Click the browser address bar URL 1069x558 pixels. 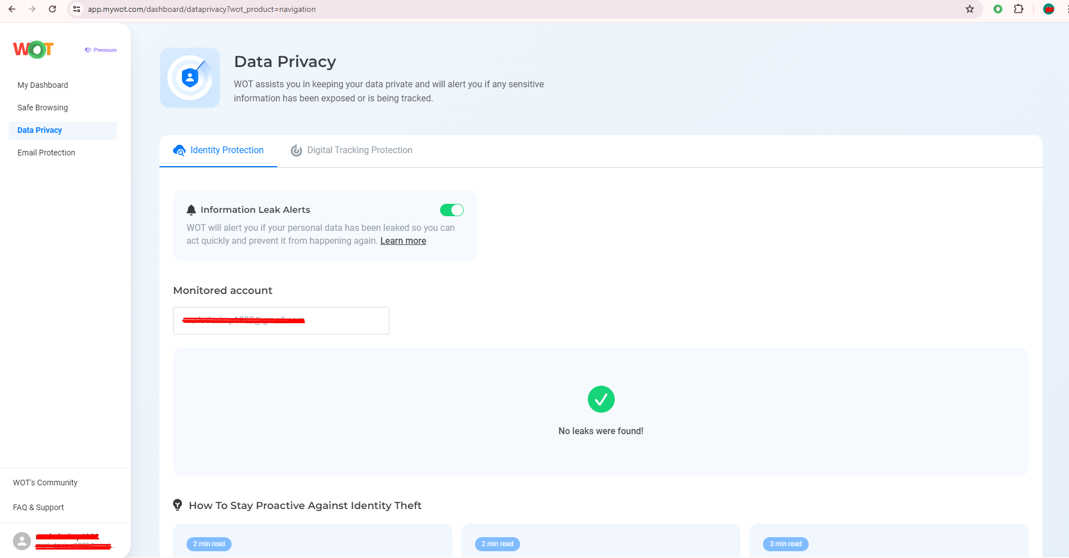(x=202, y=9)
